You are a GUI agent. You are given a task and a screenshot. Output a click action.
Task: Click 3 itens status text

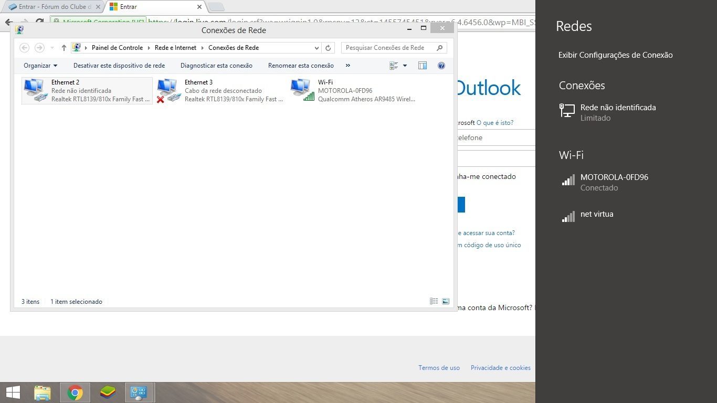click(x=30, y=302)
